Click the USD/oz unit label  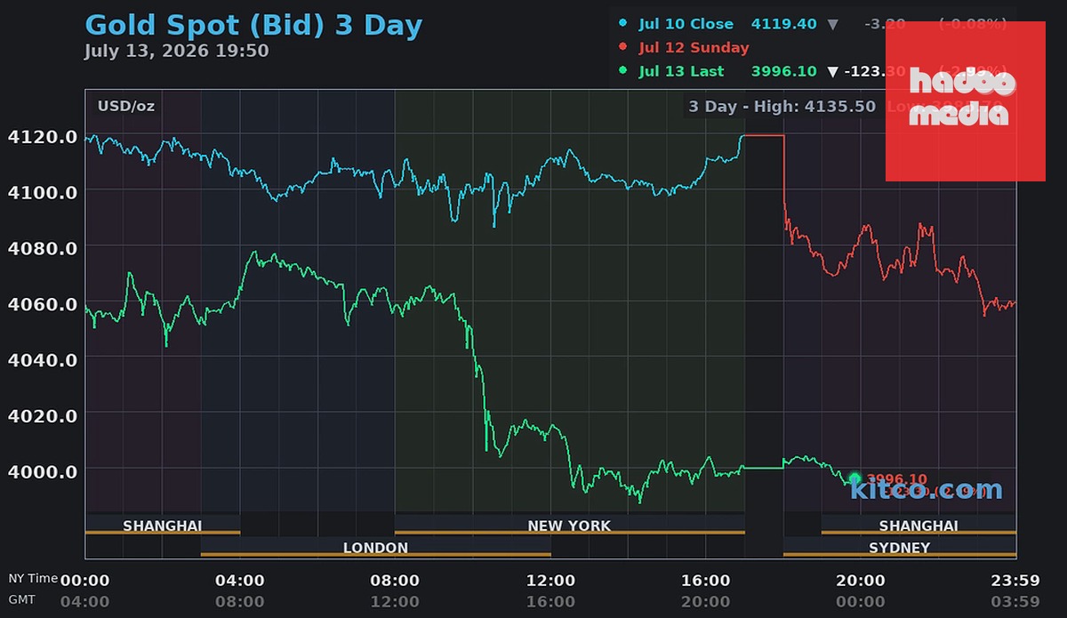[x=126, y=106]
